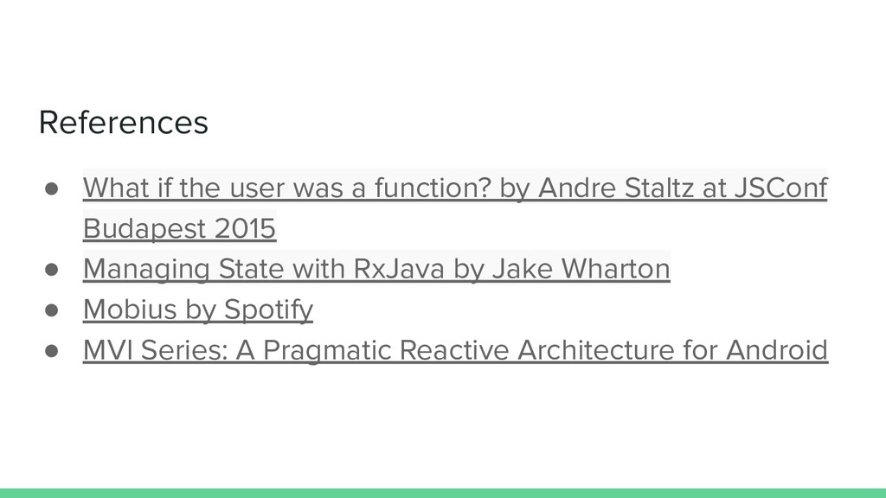
Task: Open the Mobius by Spotify link
Action: [x=198, y=310]
